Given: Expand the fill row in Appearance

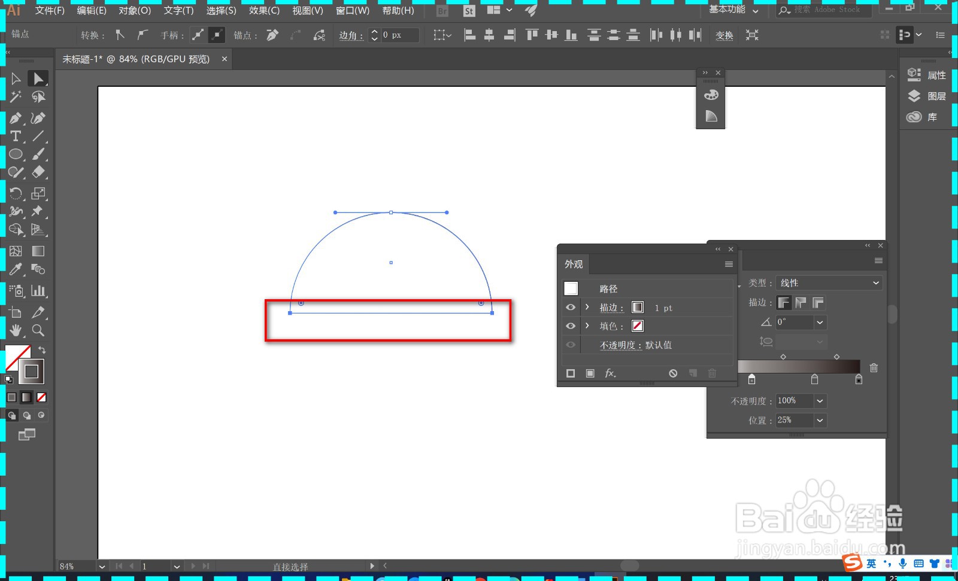Looking at the screenshot, I should [587, 326].
